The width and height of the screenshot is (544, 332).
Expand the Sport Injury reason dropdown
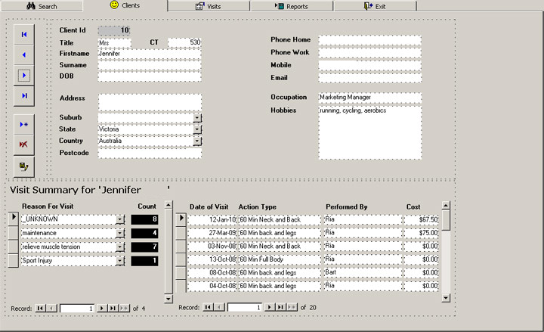[120, 261]
